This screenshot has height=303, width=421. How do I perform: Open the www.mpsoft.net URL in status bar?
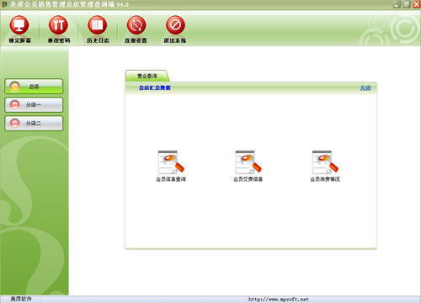[278, 300]
